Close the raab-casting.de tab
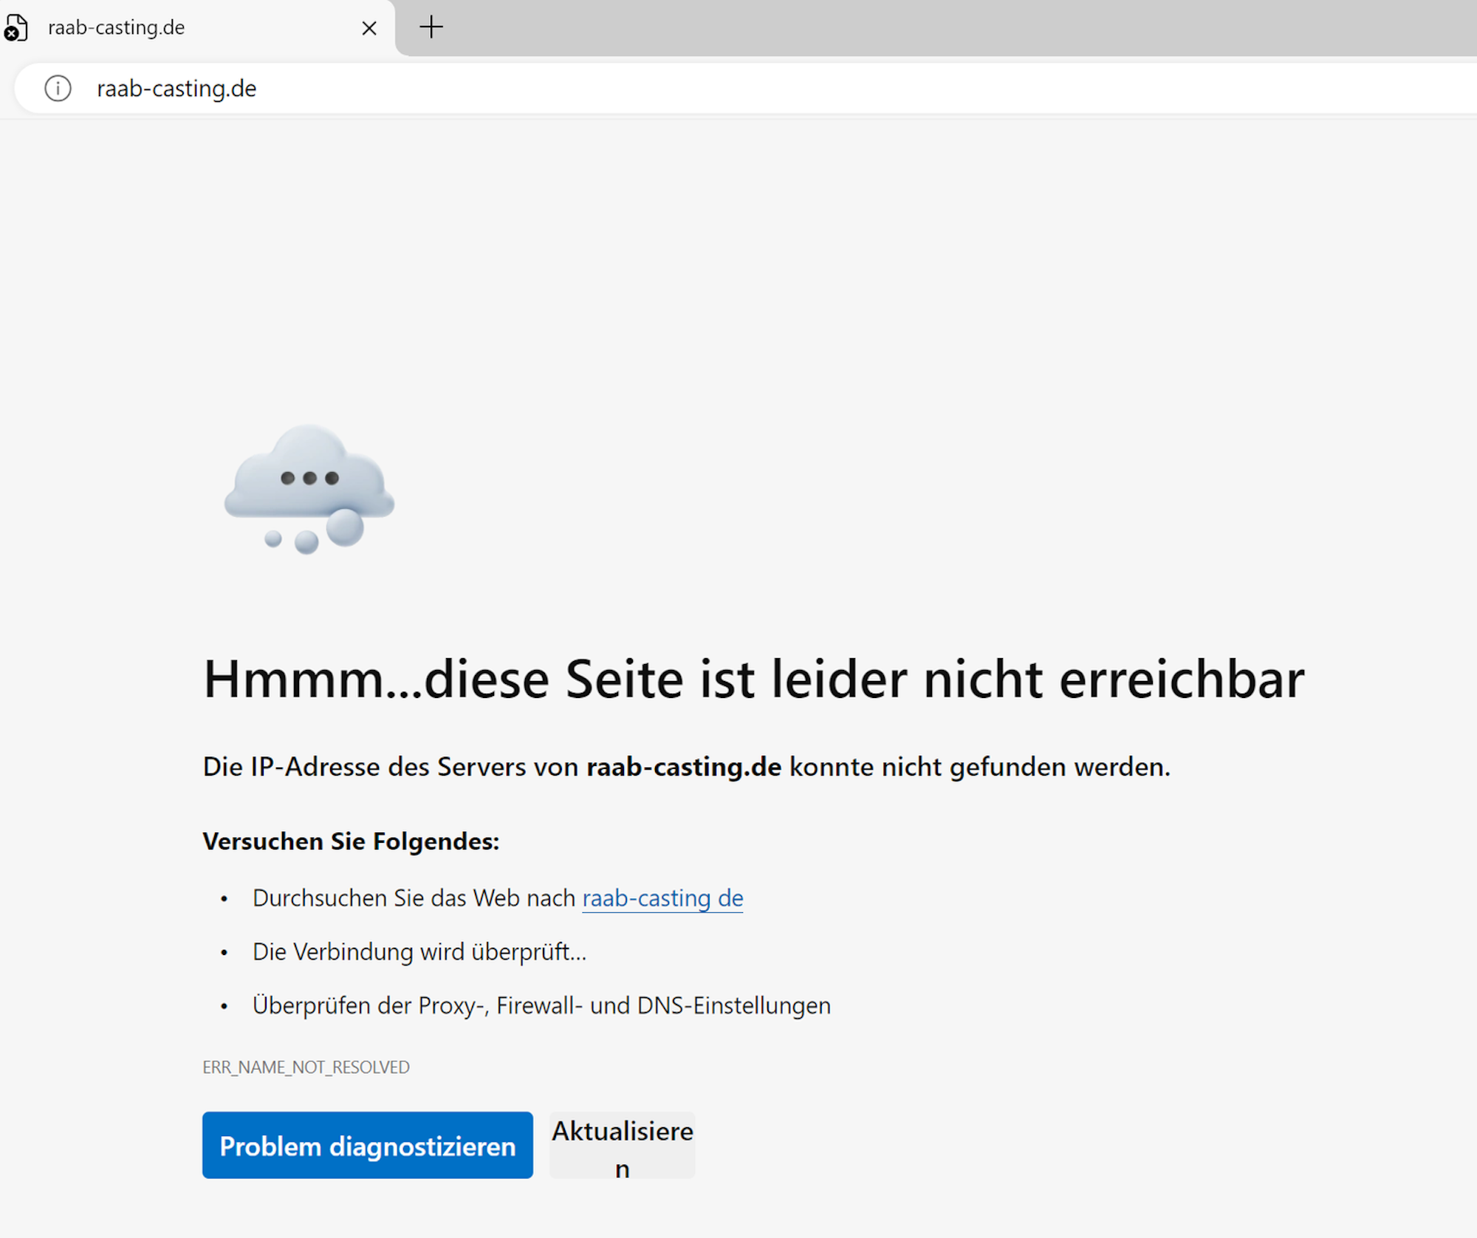Screen dimensions: 1477x1238 tap(369, 29)
